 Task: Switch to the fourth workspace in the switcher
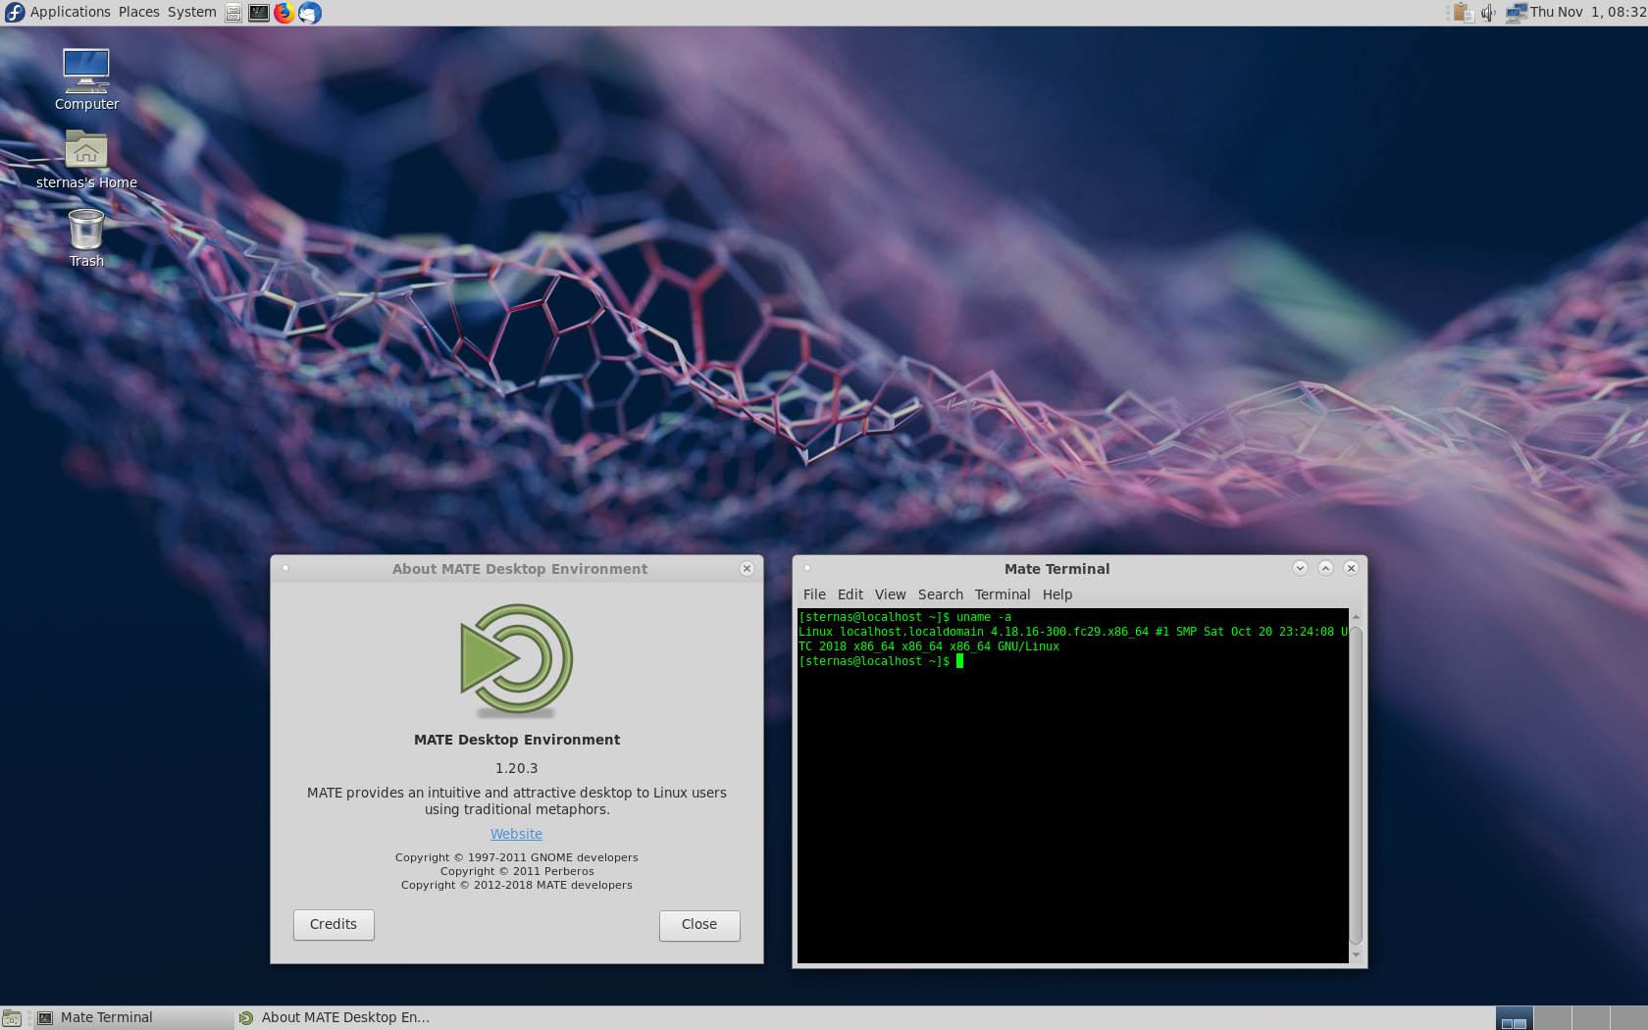[x=1628, y=1018]
